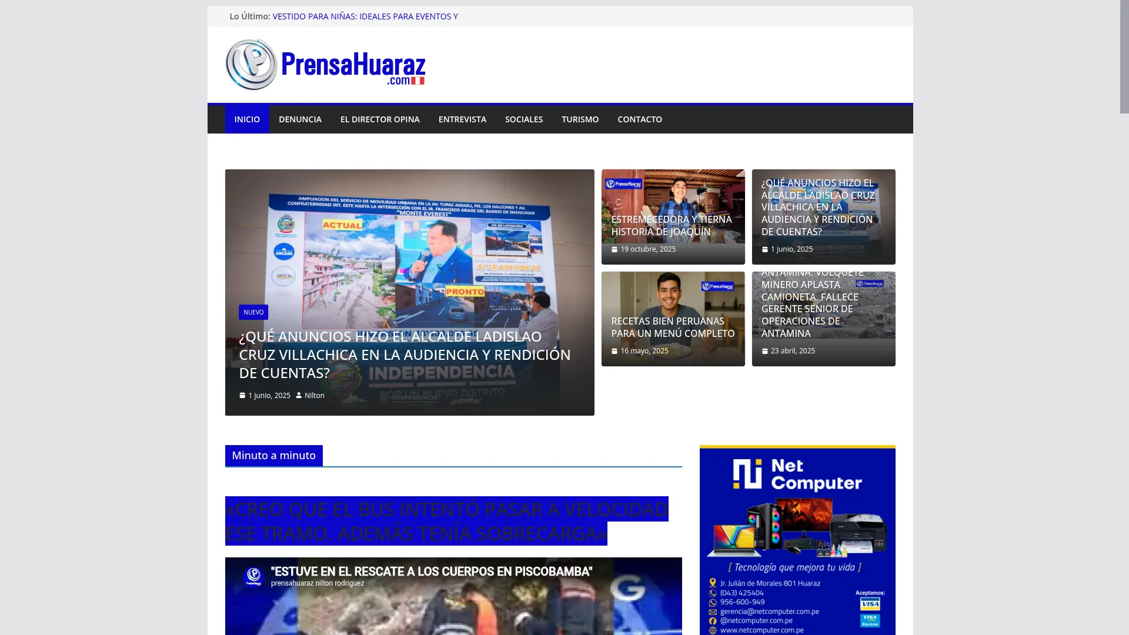Click the author icon beside Nilton

(x=299, y=396)
